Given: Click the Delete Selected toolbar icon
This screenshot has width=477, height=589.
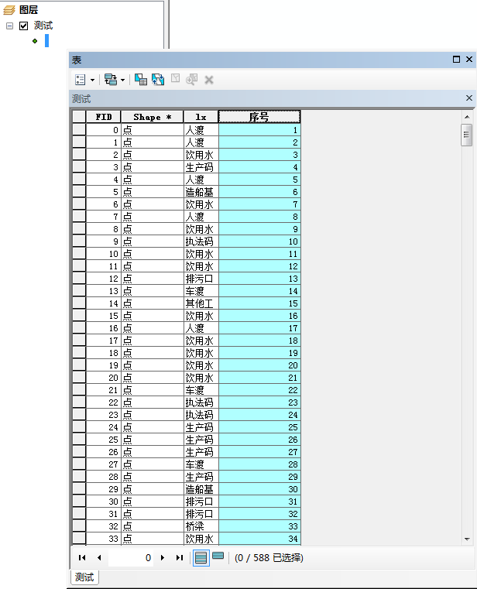Looking at the screenshot, I should tap(209, 80).
